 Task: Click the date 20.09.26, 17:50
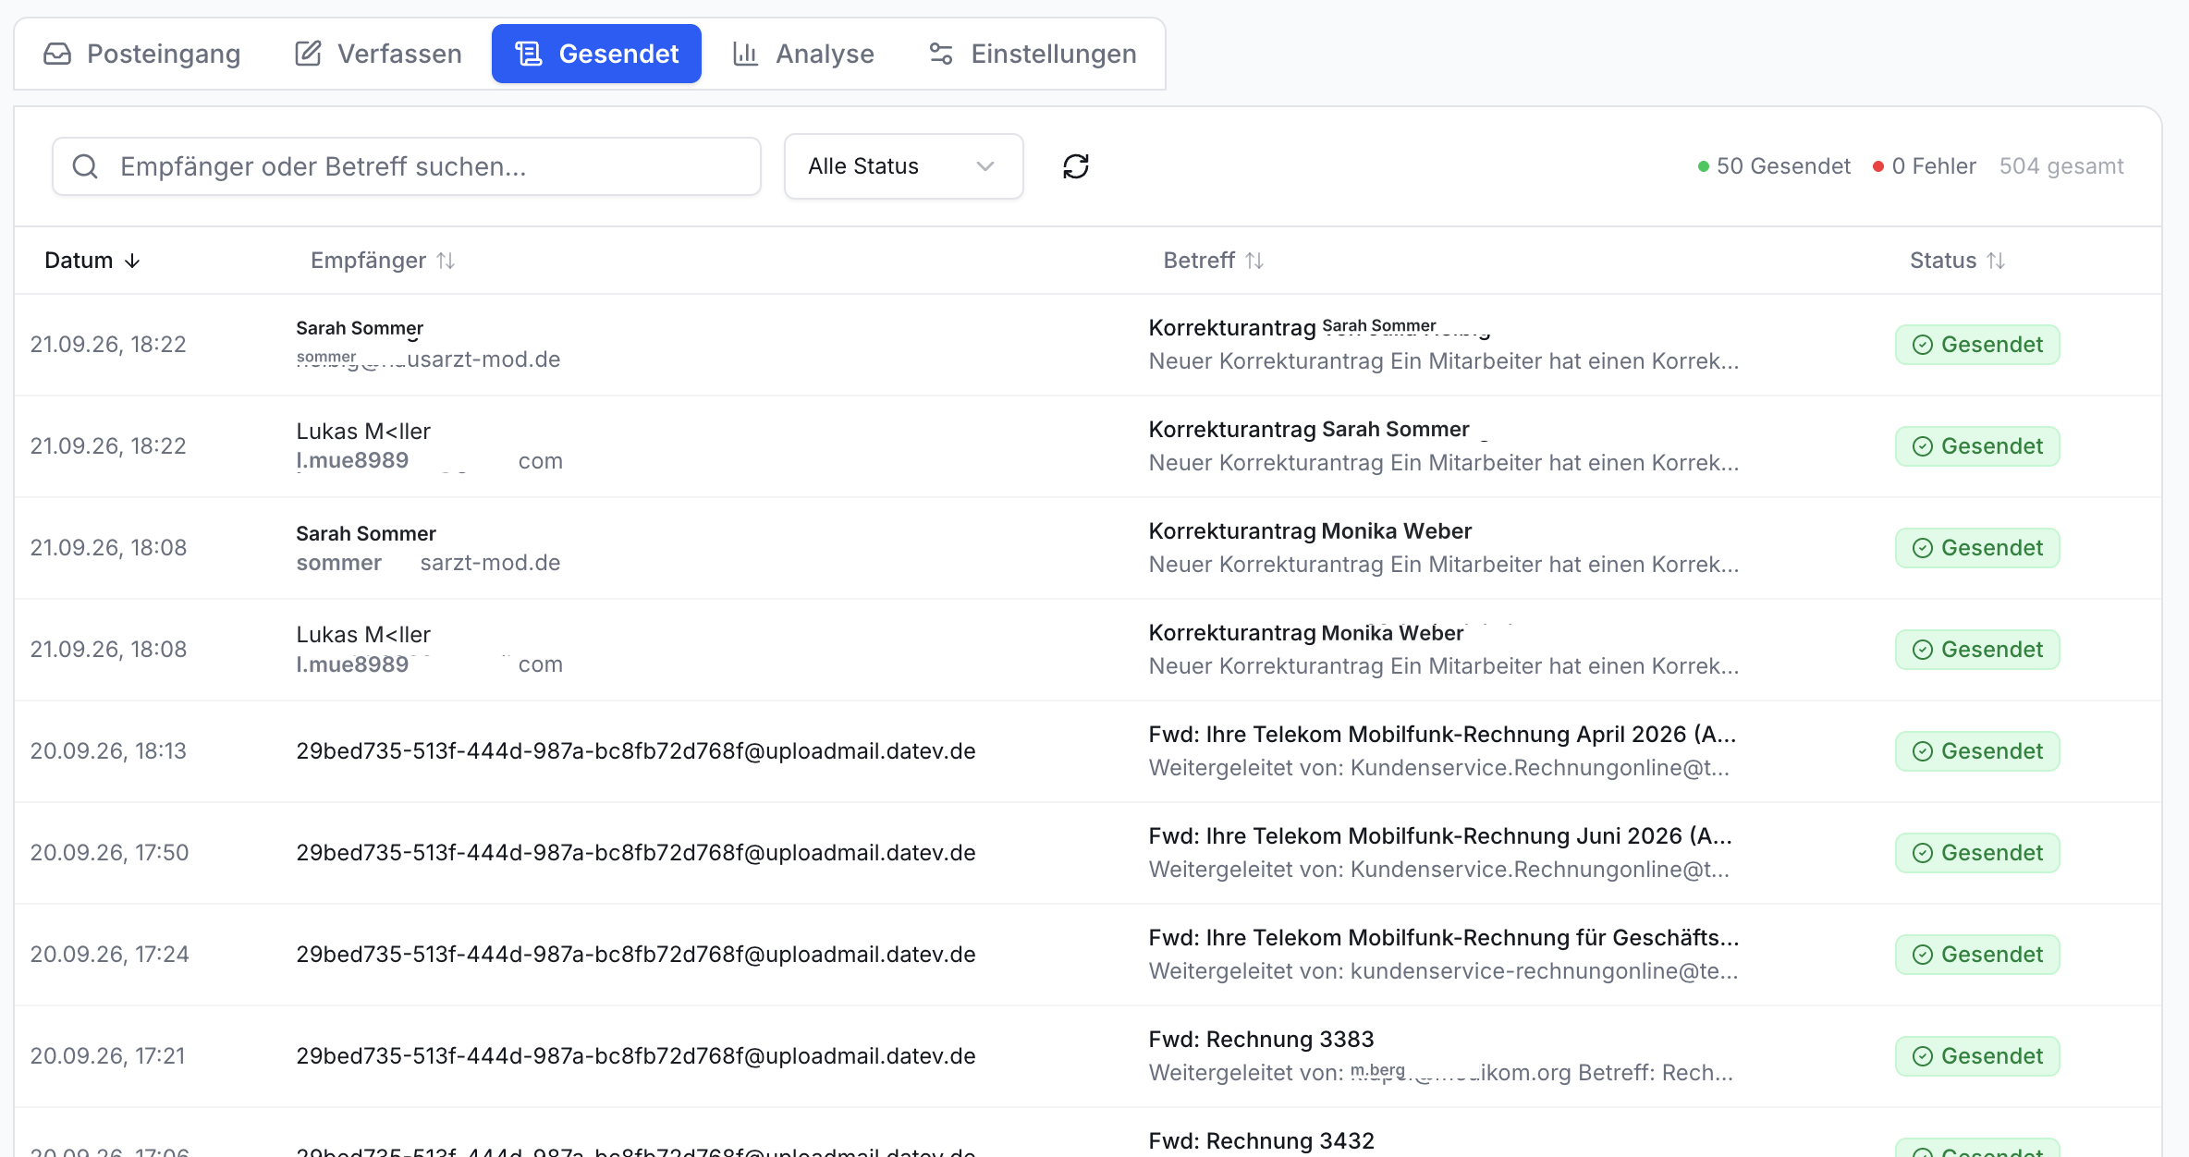pos(109,853)
